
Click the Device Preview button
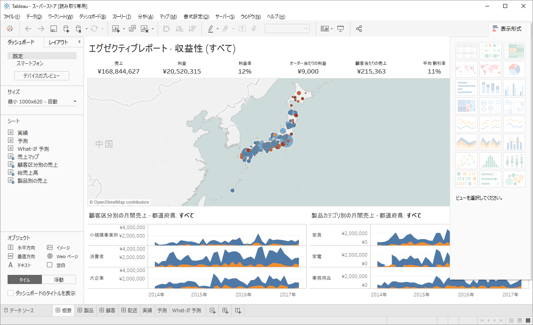coord(41,76)
